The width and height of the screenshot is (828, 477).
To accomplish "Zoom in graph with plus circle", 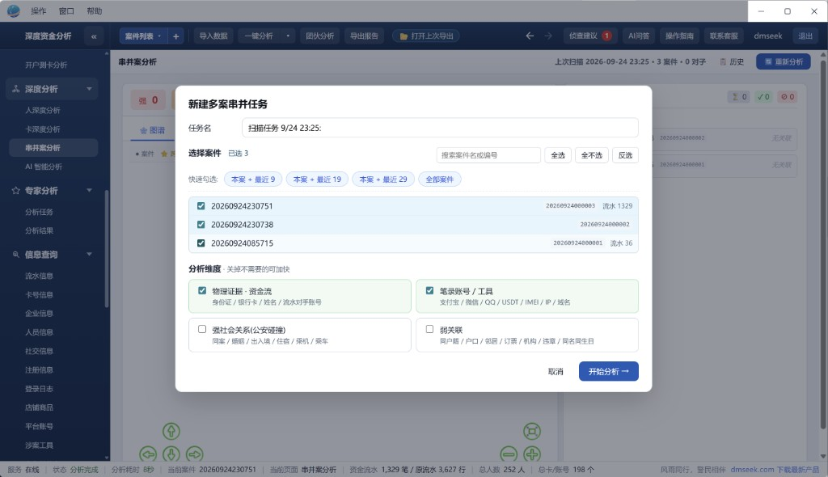I will [532, 454].
